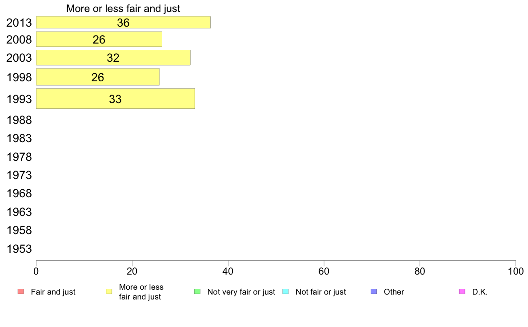
Task: Select the 1998 bar showing 26
Action: [x=98, y=77]
